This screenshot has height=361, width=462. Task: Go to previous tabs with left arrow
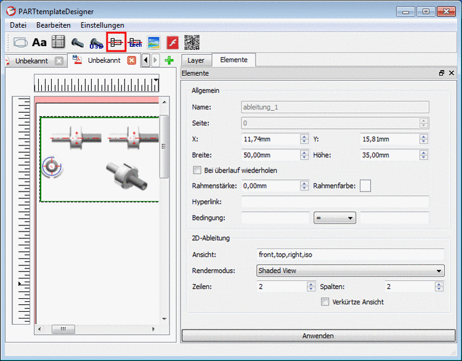point(146,60)
